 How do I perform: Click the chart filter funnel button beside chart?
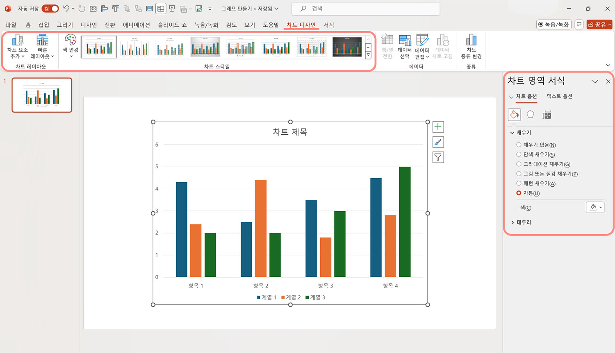tap(438, 157)
